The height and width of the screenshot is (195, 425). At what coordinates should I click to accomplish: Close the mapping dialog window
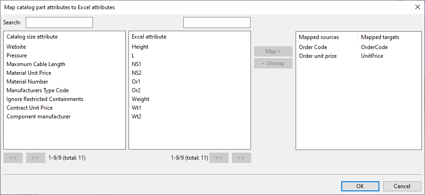(417, 7)
